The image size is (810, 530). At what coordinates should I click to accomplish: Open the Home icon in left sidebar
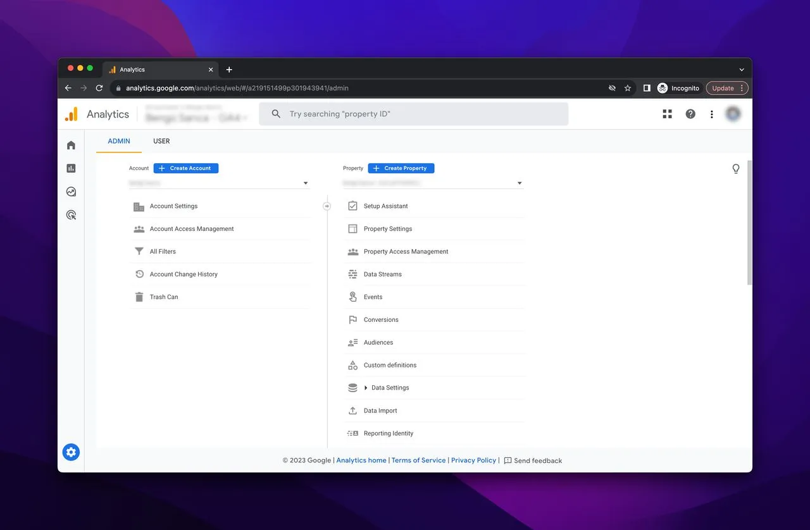(x=71, y=145)
